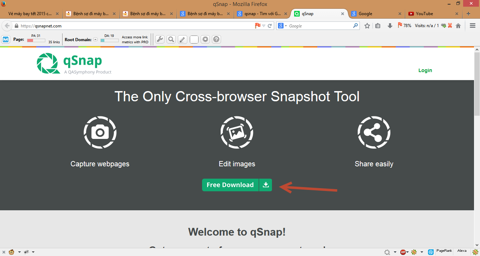Click the MozBar magnifier search icon
Screen dimensions: 480x256
click(171, 39)
